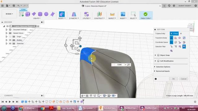Image resolution: width=198 pixels, height=111 pixels.
Task: Create a T-spline Plane form
Action: (x=34, y=14)
